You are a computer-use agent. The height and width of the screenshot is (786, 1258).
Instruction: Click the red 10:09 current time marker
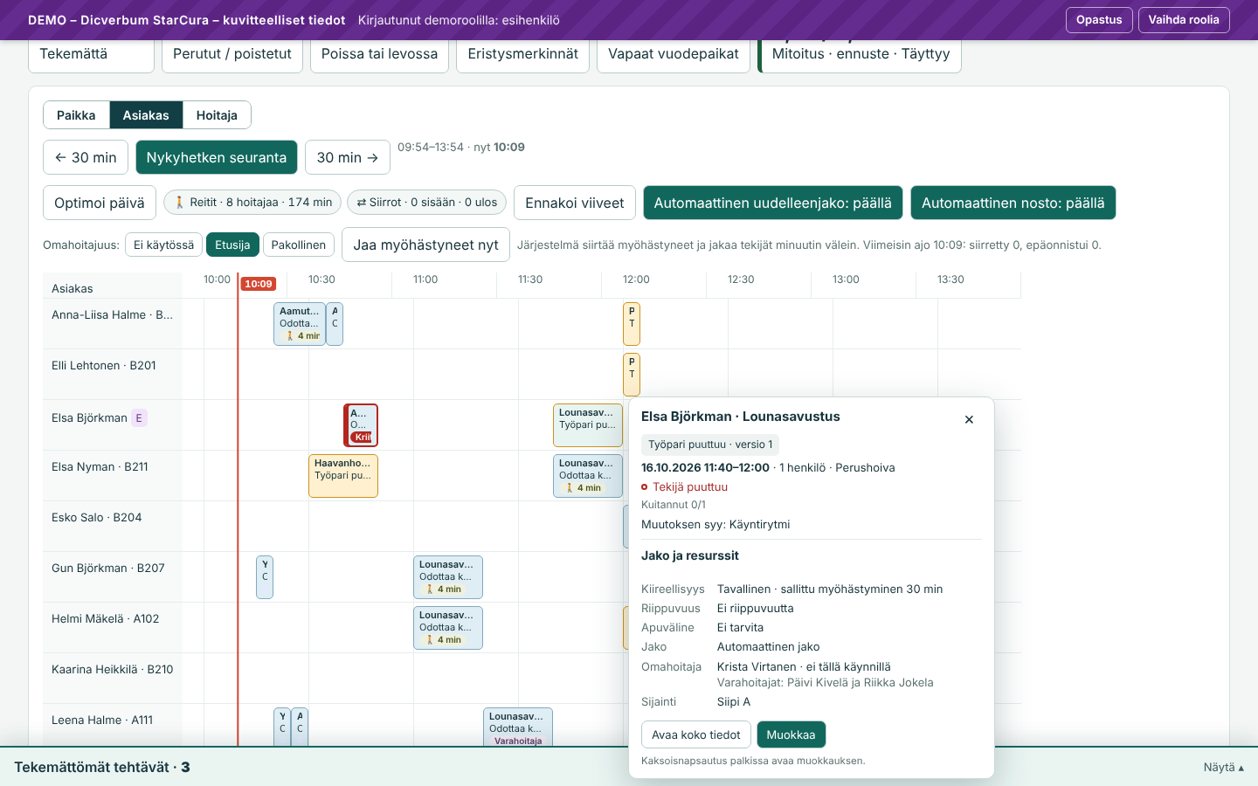point(259,284)
